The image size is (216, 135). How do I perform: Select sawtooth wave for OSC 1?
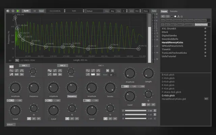[x=11, y=75]
